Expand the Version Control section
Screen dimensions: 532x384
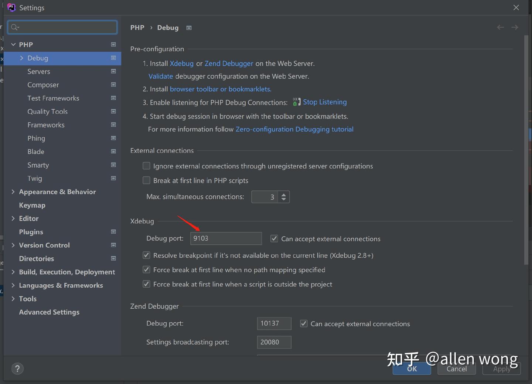click(13, 245)
